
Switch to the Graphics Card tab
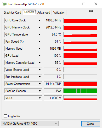[x=12, y=13]
